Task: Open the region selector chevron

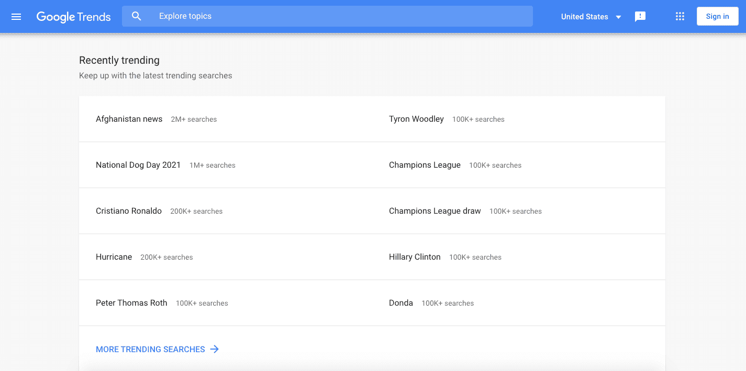Action: pyautogui.click(x=618, y=17)
